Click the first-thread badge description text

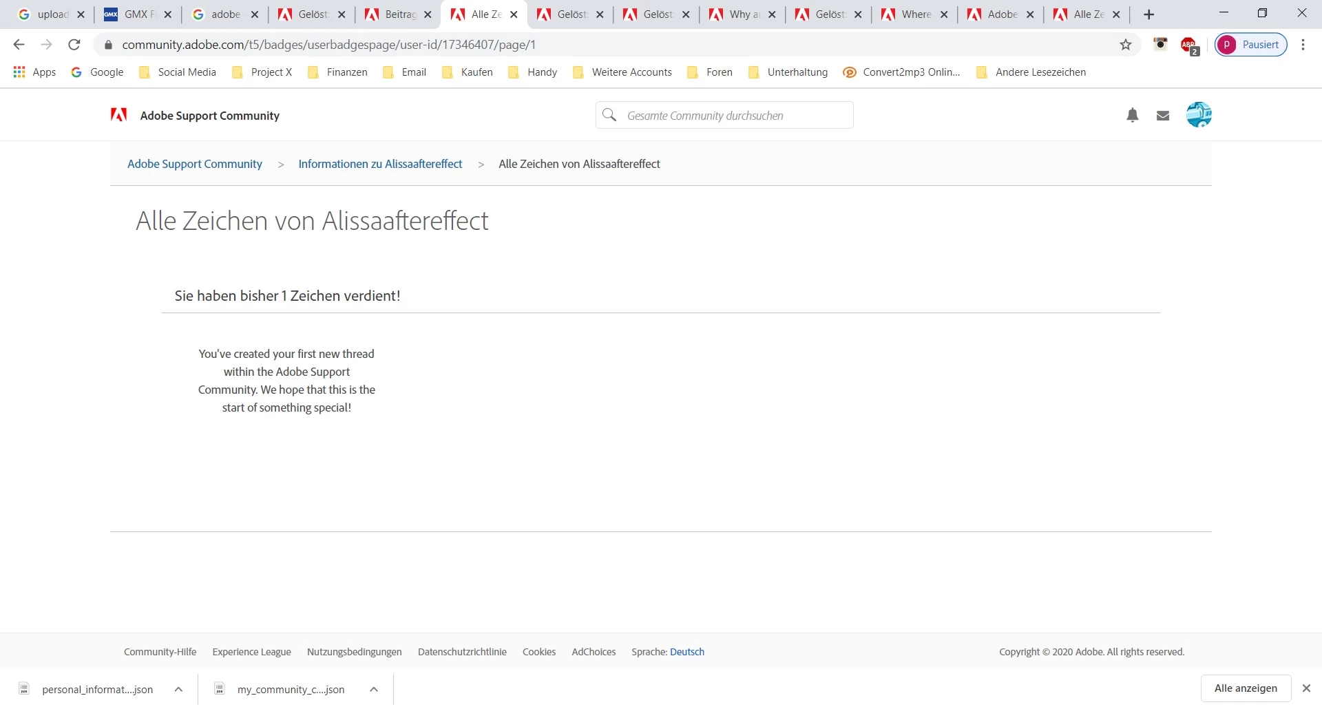tap(286, 381)
